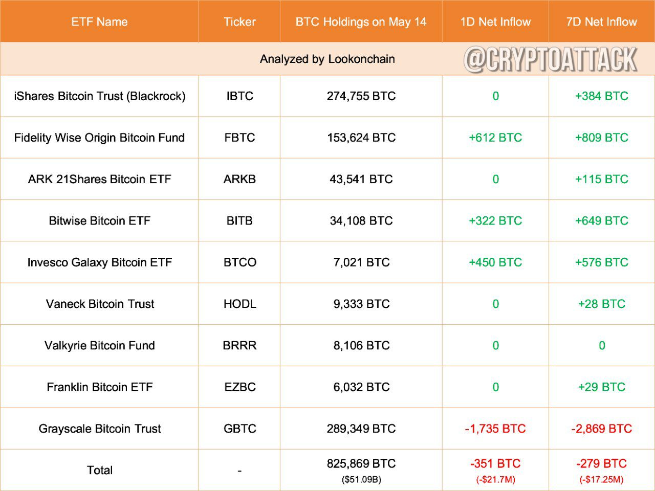
Task: Select the ARKB ticker cell
Action: click(x=239, y=179)
